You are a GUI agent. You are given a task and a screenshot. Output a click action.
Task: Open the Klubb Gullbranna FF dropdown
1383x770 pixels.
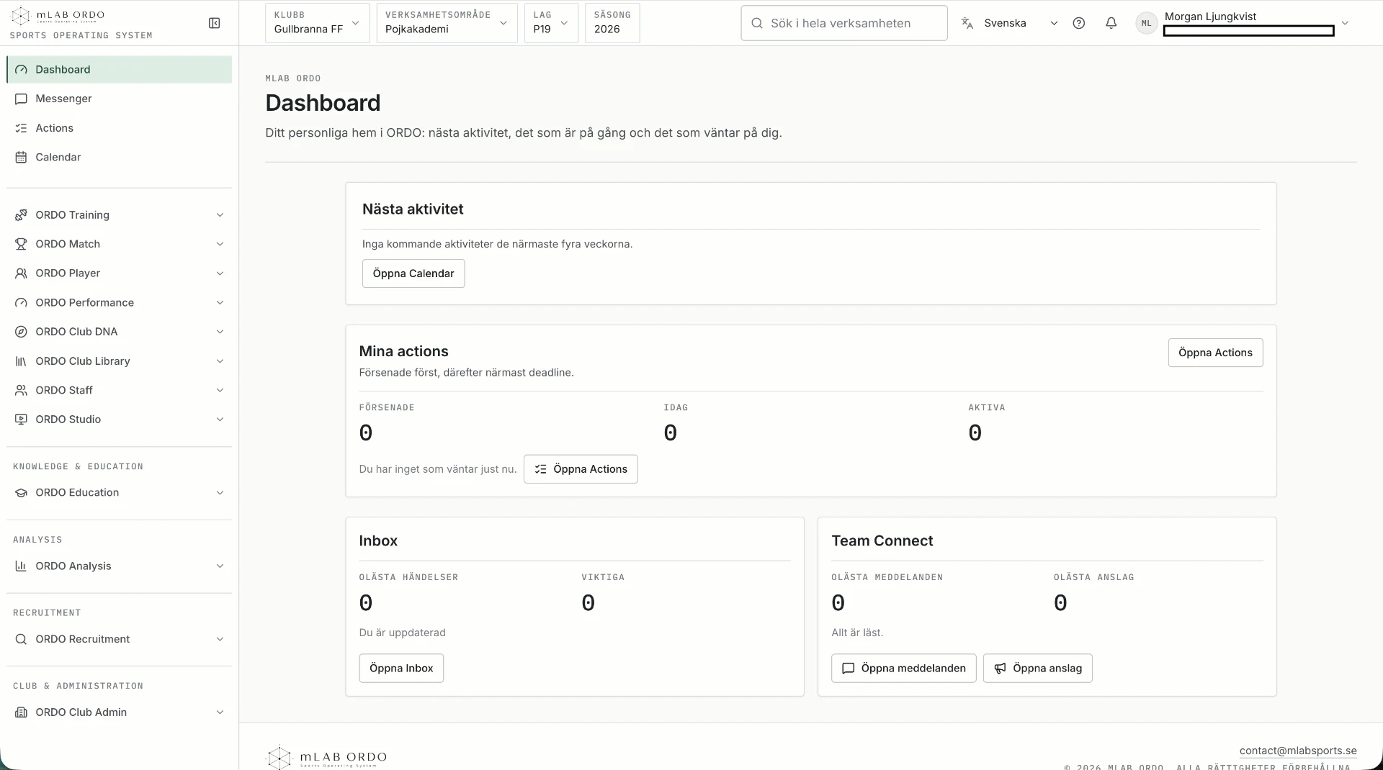click(x=317, y=23)
